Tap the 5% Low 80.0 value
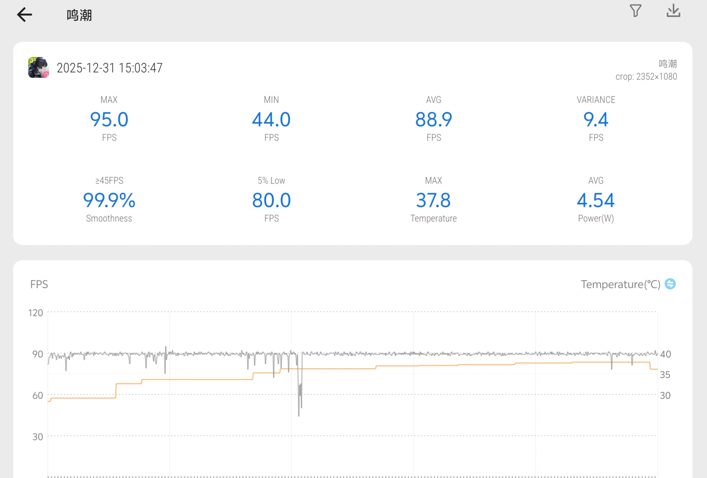This screenshot has height=478, width=707. [271, 200]
